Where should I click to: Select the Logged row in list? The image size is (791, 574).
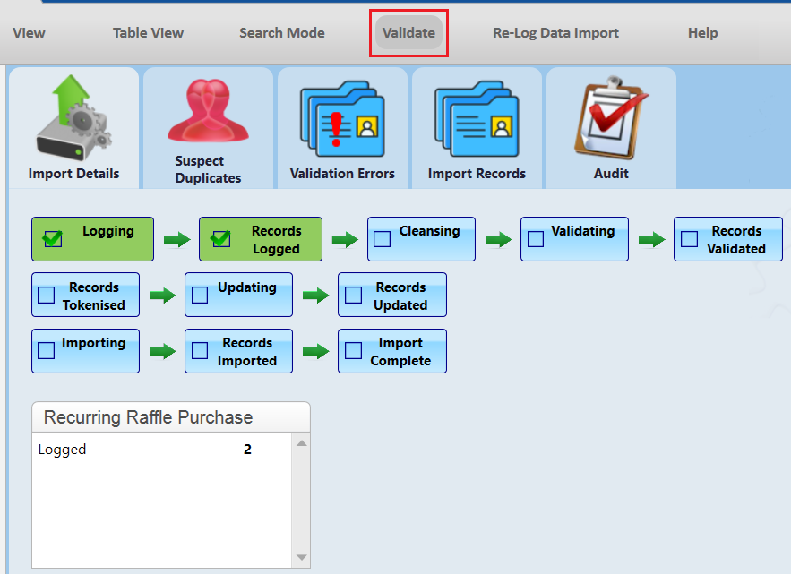click(x=162, y=450)
